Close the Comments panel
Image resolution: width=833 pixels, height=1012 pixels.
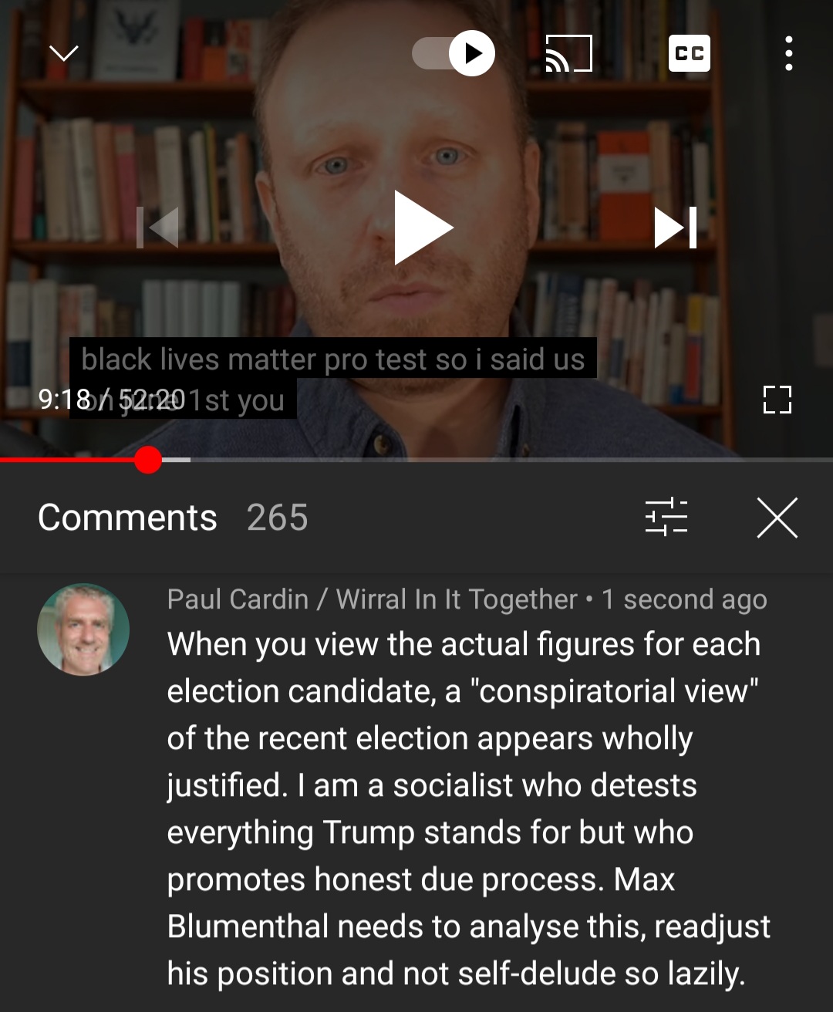point(777,517)
